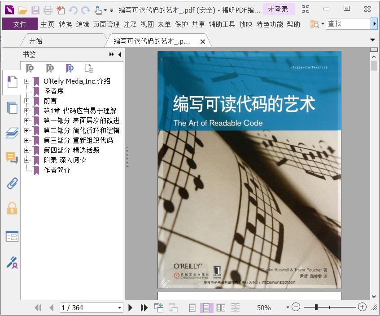Viewport: 380px width, 316px height.
Task: Open the Attachments paperclip panel
Action: pyautogui.click(x=12, y=183)
